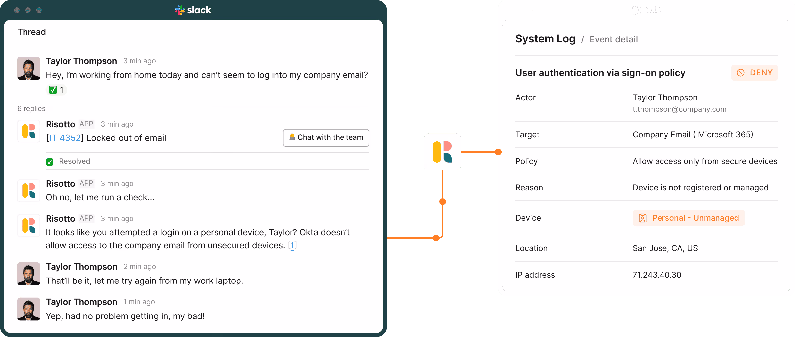Click the green checkmark reaction with count 1
The width and height of the screenshot is (795, 337).
(56, 90)
